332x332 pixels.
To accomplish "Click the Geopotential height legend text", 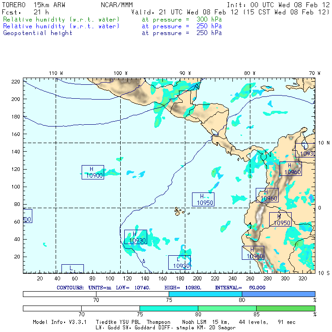I will 38,33.
